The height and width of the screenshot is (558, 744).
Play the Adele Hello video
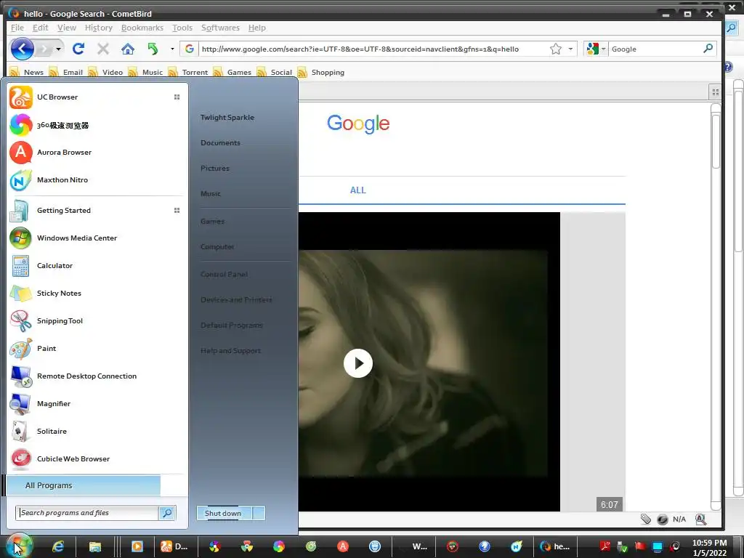(x=357, y=363)
